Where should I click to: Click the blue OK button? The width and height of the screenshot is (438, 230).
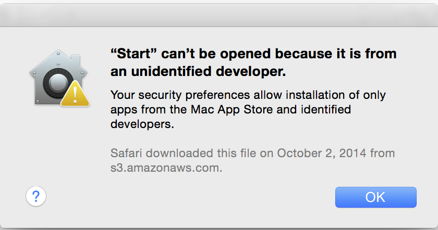[x=376, y=197]
